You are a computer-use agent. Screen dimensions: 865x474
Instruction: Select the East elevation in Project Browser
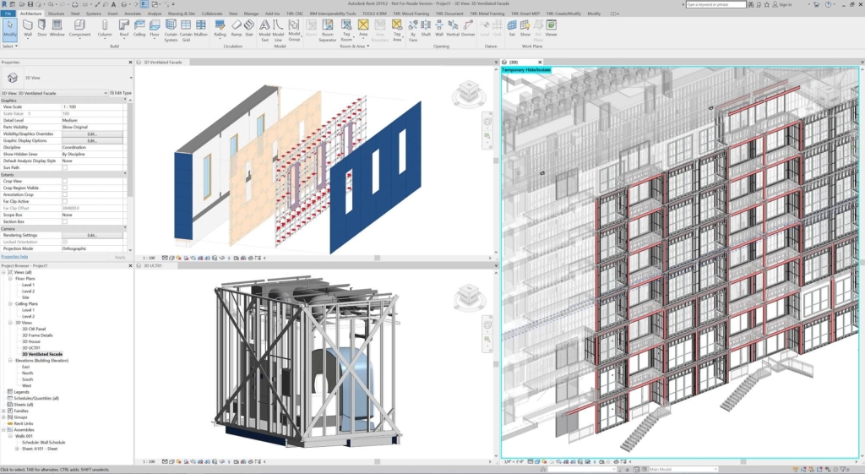click(x=26, y=367)
